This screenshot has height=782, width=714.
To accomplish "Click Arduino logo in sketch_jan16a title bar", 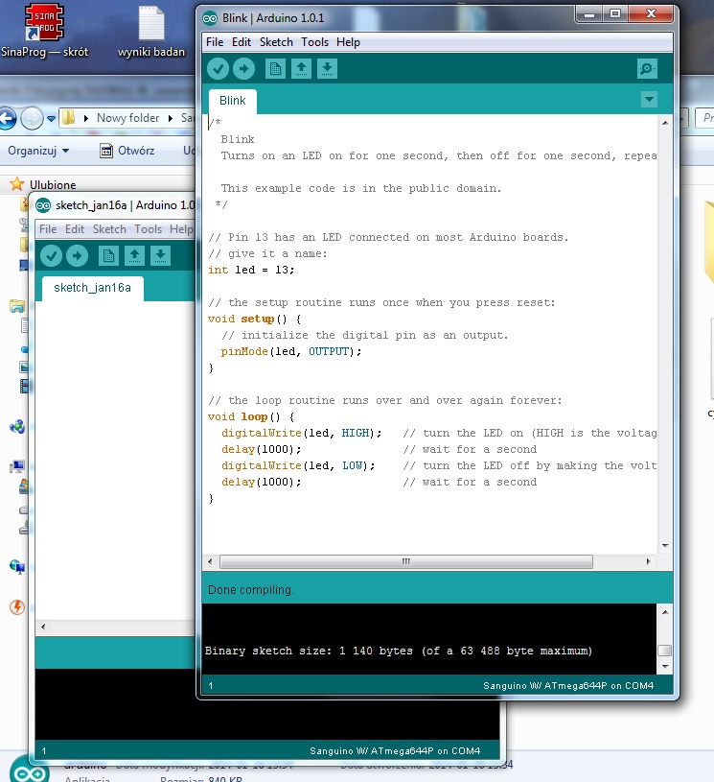I will tap(43, 205).
